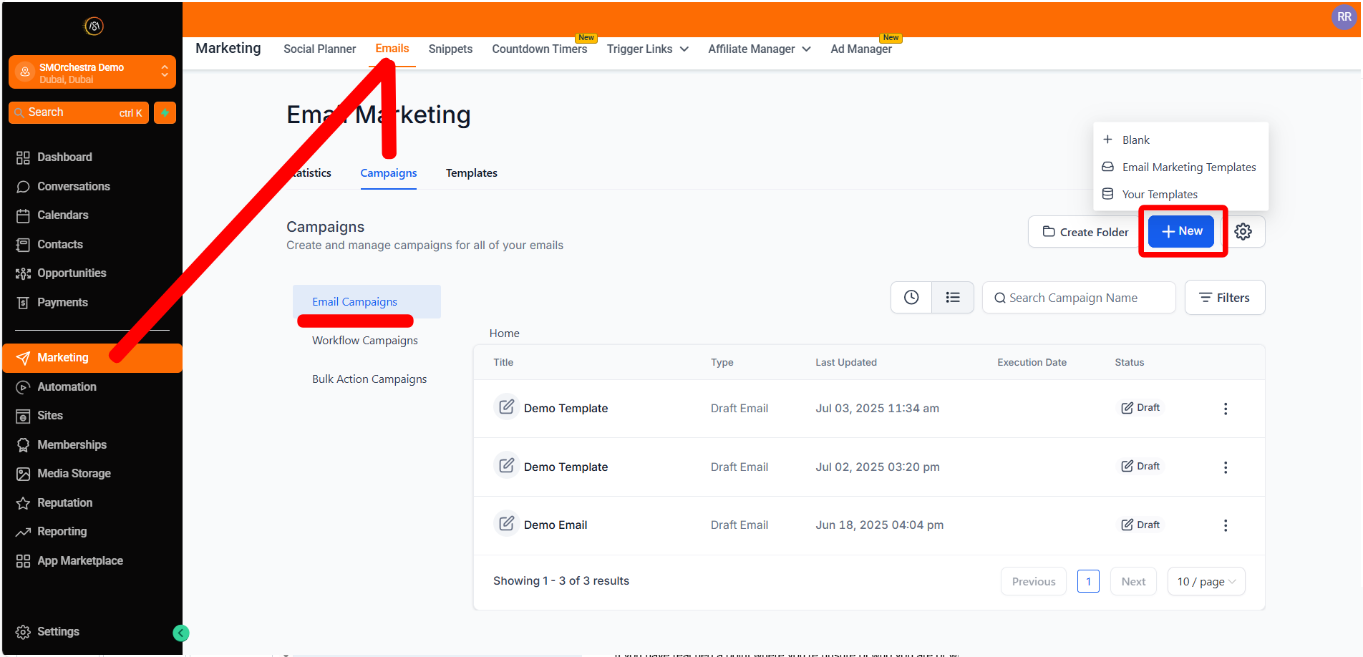This screenshot has height=657, width=1363.
Task: Switch to the clock schedule view icon
Action: coord(911,298)
